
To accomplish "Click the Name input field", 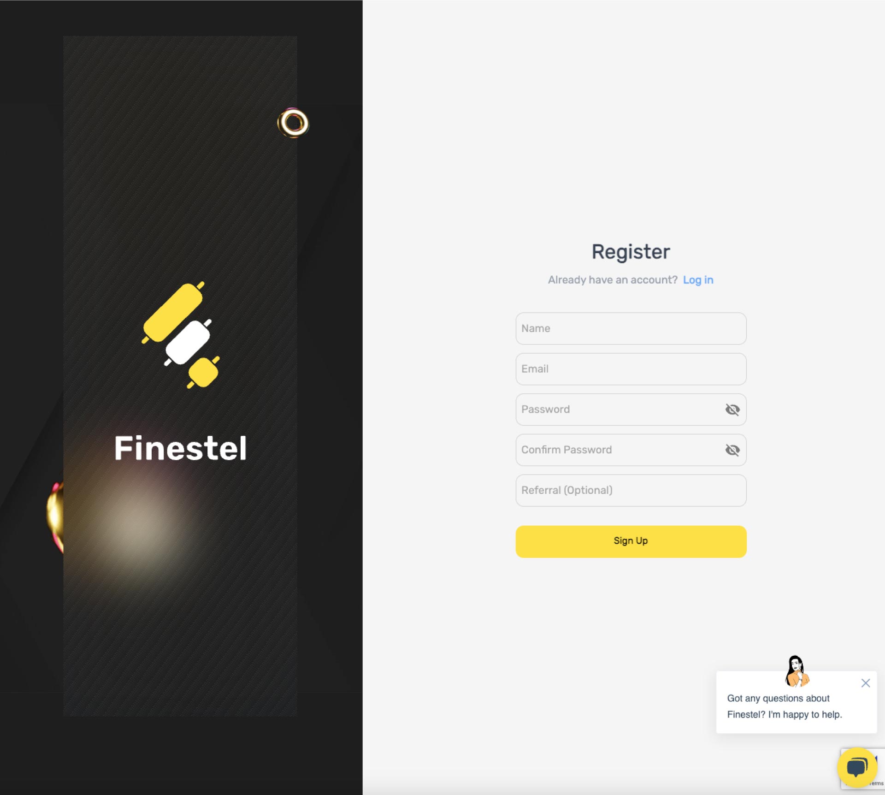I will point(631,328).
